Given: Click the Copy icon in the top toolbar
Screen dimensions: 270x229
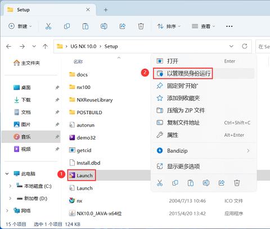Looking at the screenshot, I should [67, 26].
